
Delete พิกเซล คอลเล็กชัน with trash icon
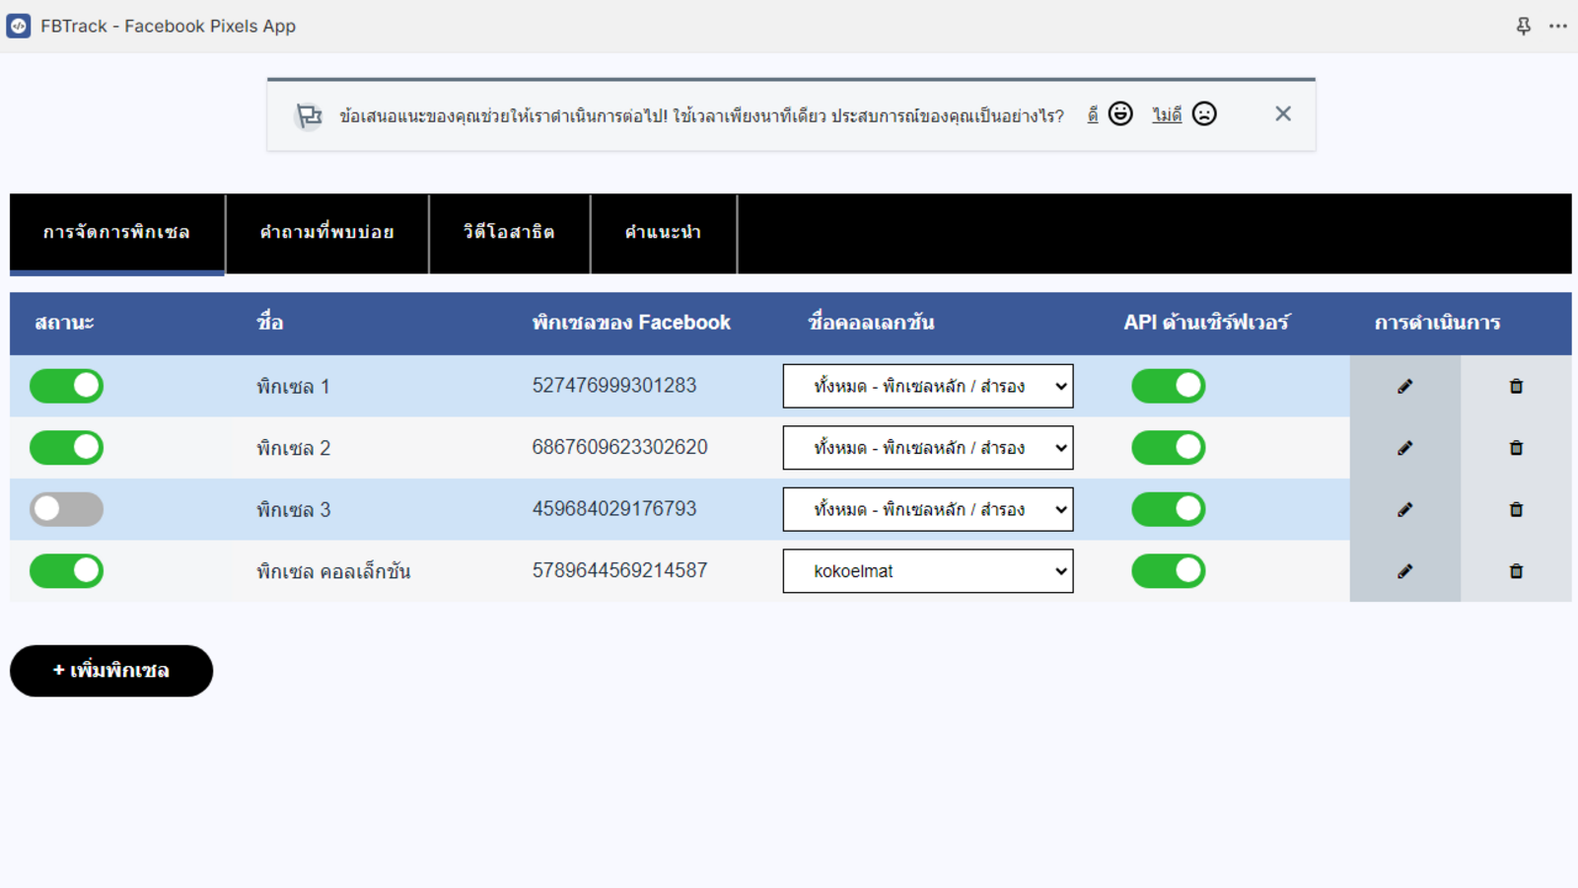[1516, 571]
